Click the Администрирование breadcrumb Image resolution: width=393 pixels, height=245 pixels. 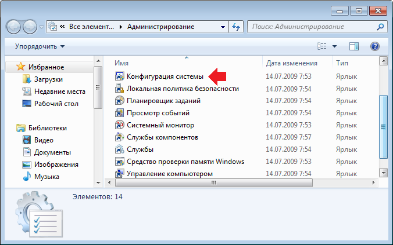point(160,27)
